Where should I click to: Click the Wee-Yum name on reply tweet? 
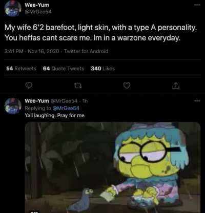coord(37,101)
